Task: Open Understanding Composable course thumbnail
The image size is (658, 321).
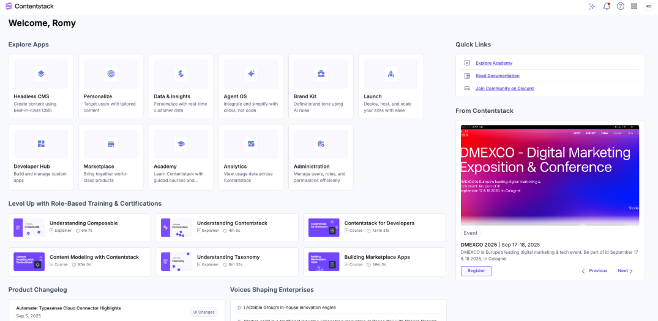Action: 29,228
